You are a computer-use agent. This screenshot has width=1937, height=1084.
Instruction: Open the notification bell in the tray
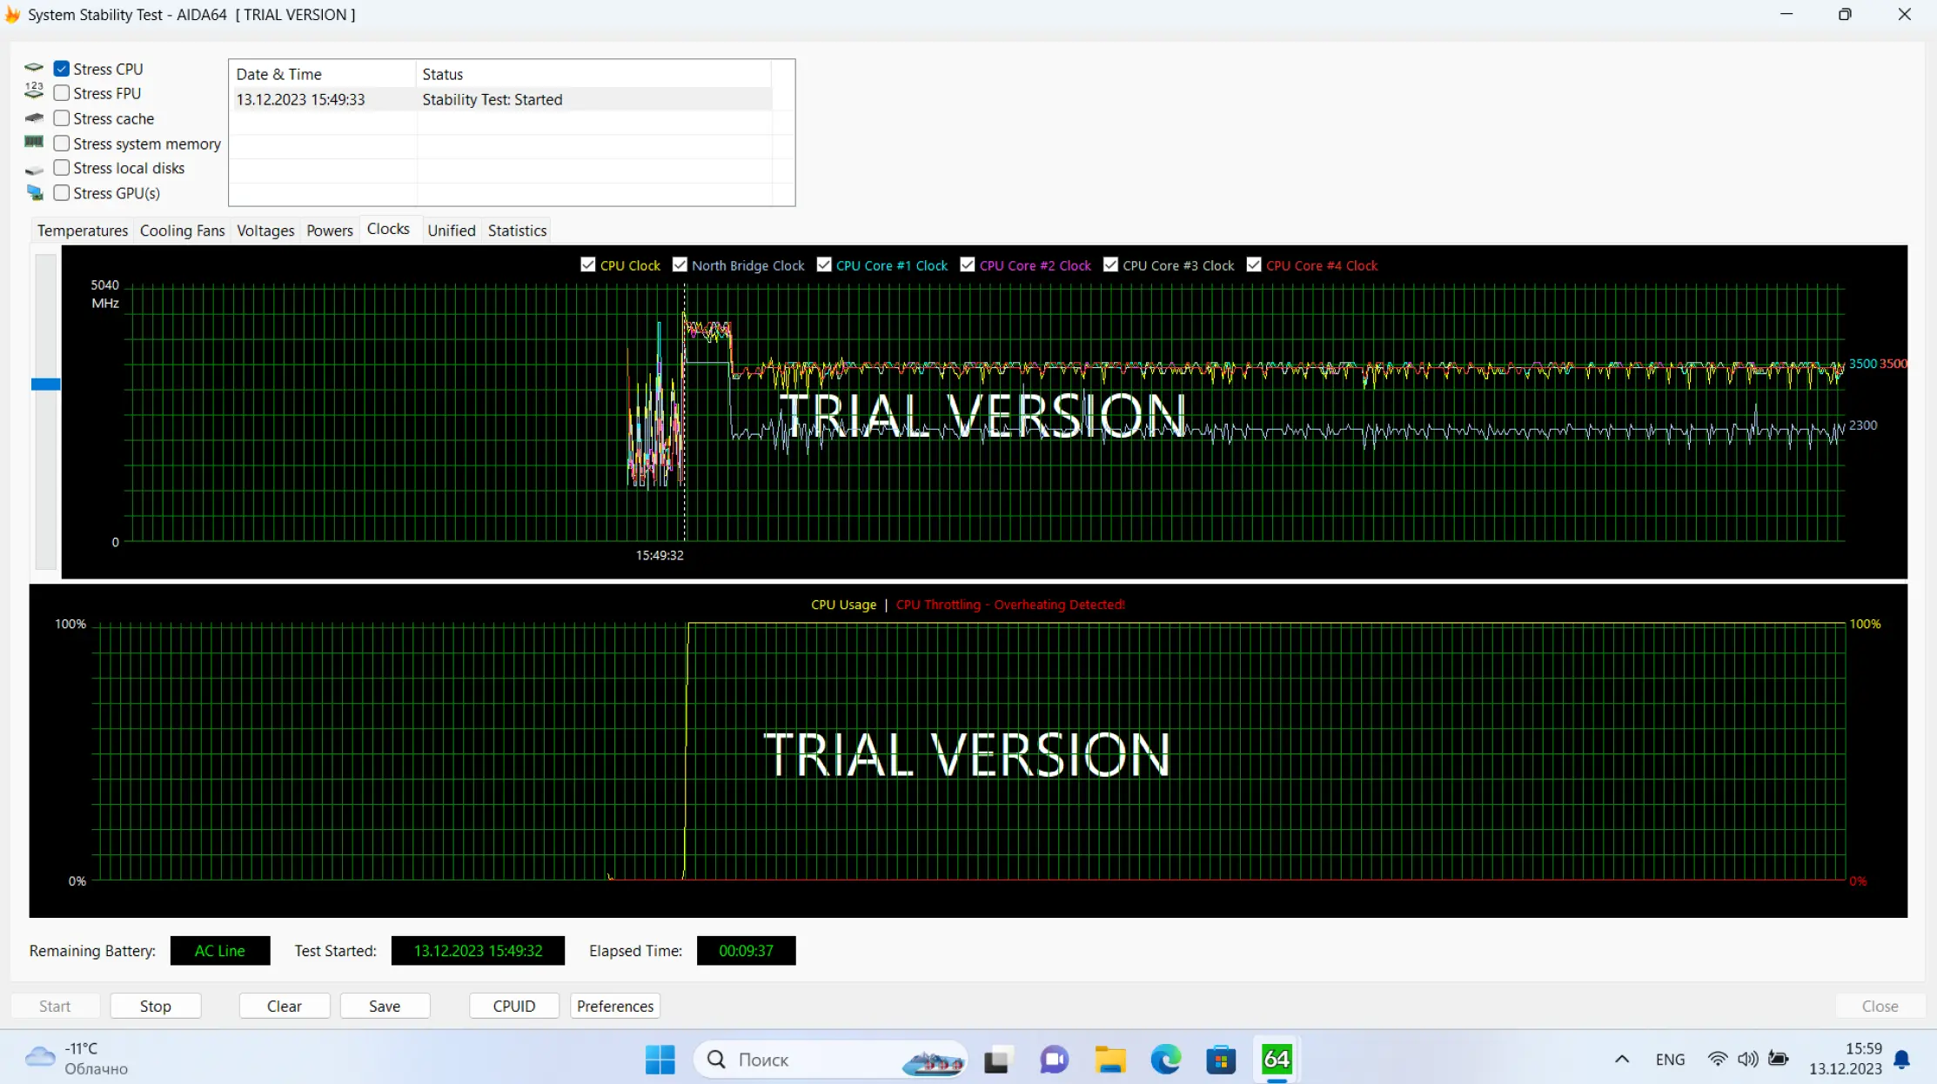(x=1901, y=1059)
